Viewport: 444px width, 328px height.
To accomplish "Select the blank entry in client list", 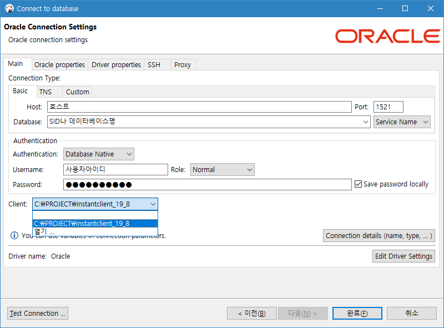I will coord(95,215).
